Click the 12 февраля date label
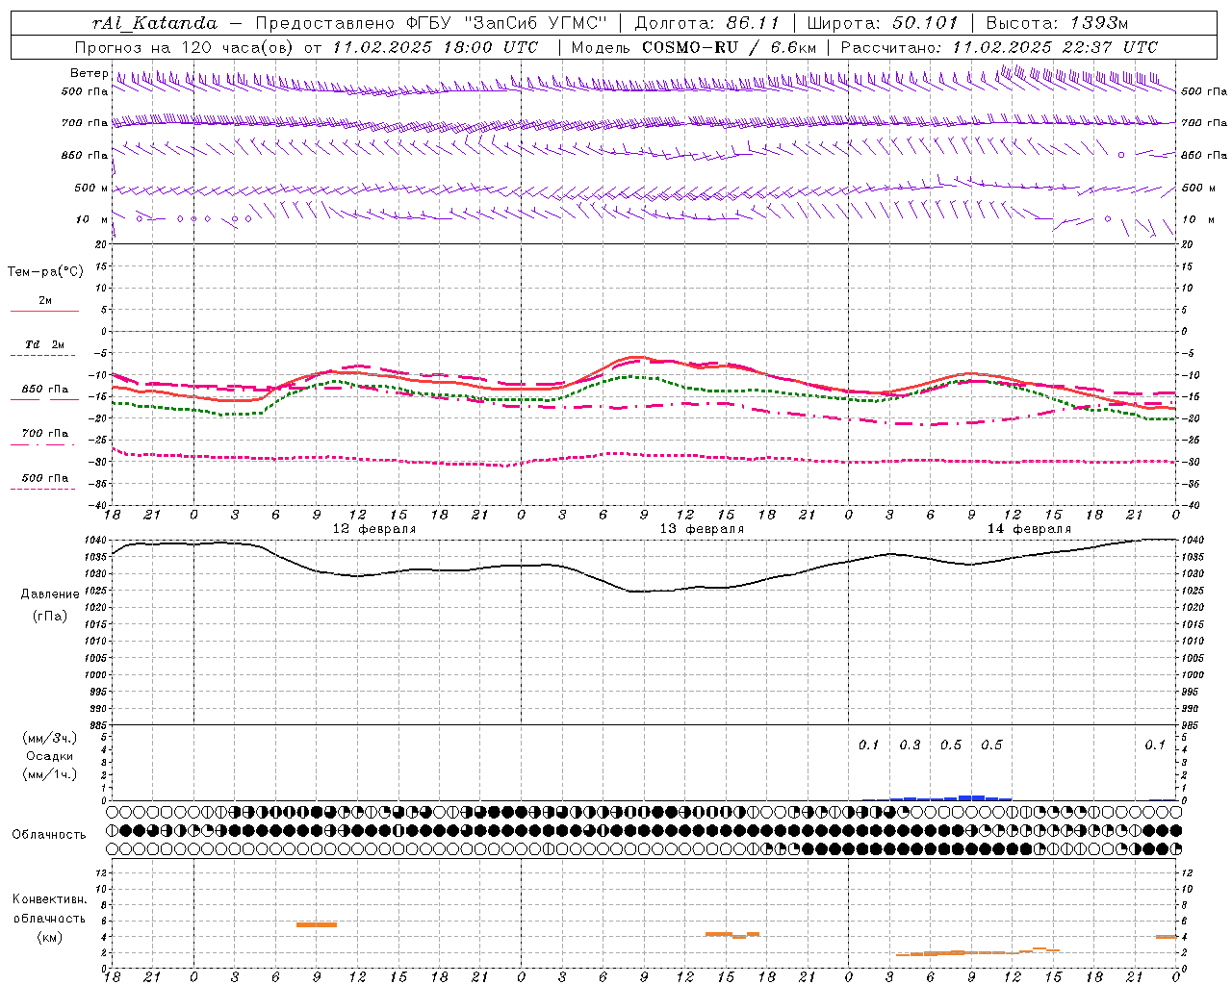The width and height of the screenshot is (1232, 985). 374,529
